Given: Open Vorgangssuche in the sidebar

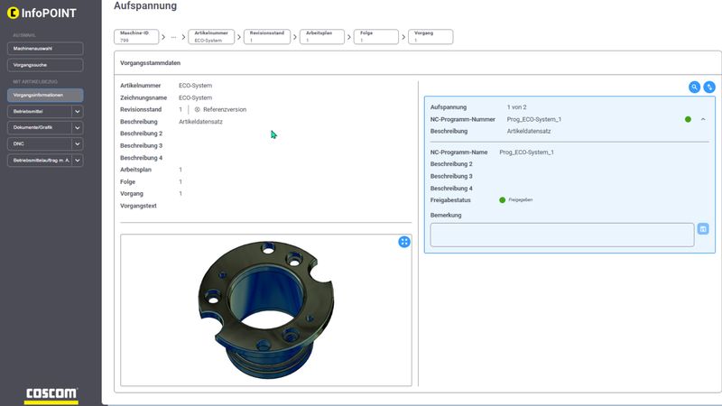Looking at the screenshot, I should (x=45, y=65).
